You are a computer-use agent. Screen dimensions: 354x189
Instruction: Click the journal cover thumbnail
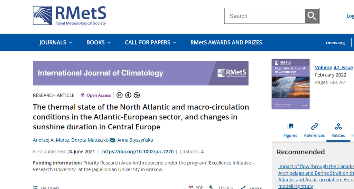click(290, 84)
